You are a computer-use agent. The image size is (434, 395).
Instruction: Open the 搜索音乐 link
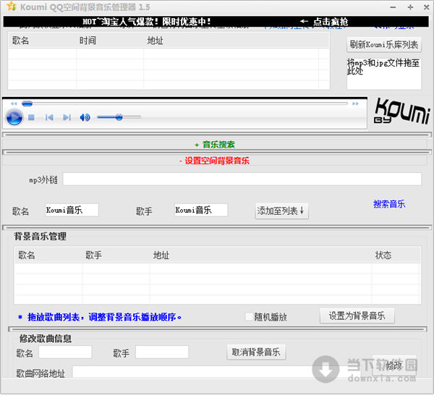click(389, 204)
